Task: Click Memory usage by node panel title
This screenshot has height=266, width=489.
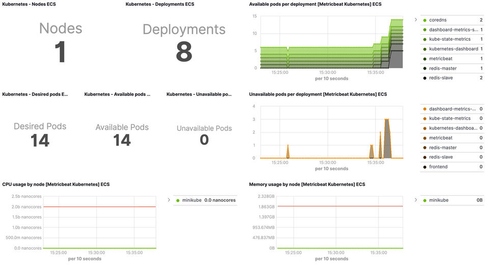Action: point(307,184)
